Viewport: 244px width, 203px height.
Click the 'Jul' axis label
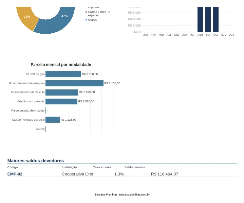point(192,35)
